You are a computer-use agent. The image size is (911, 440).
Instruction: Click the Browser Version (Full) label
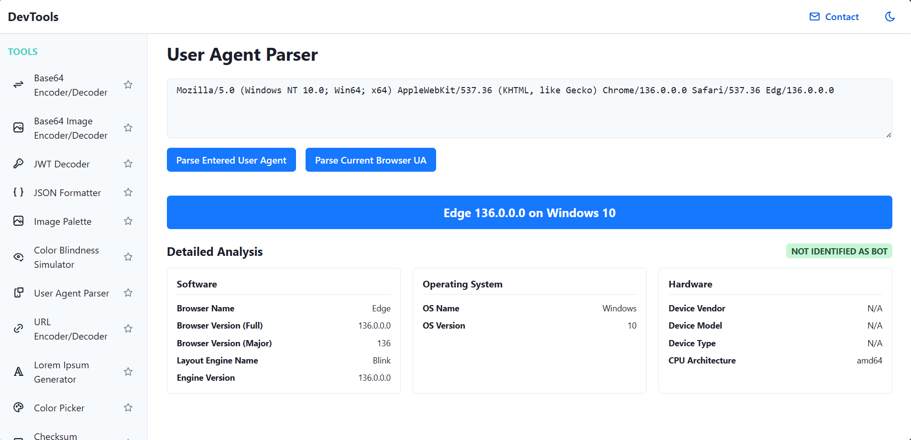click(x=220, y=326)
